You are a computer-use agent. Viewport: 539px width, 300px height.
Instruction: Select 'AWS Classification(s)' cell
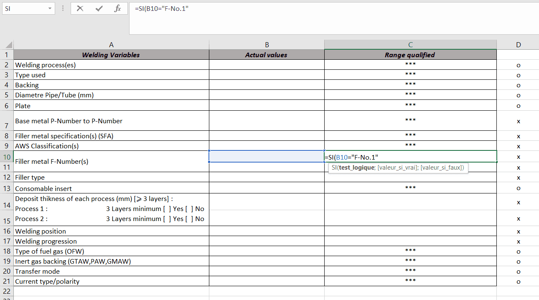click(x=111, y=146)
